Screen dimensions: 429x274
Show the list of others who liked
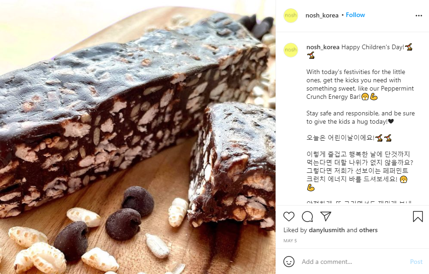(368, 230)
